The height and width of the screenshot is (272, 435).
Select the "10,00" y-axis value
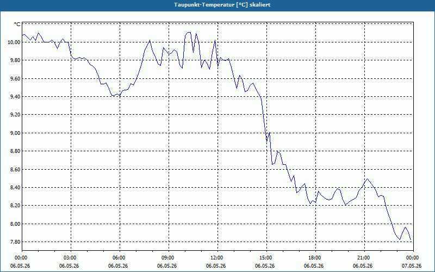pyautogui.click(x=15, y=42)
